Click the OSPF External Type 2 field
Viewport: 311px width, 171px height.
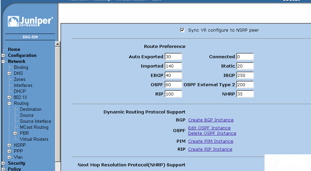pyautogui.click(x=245, y=85)
